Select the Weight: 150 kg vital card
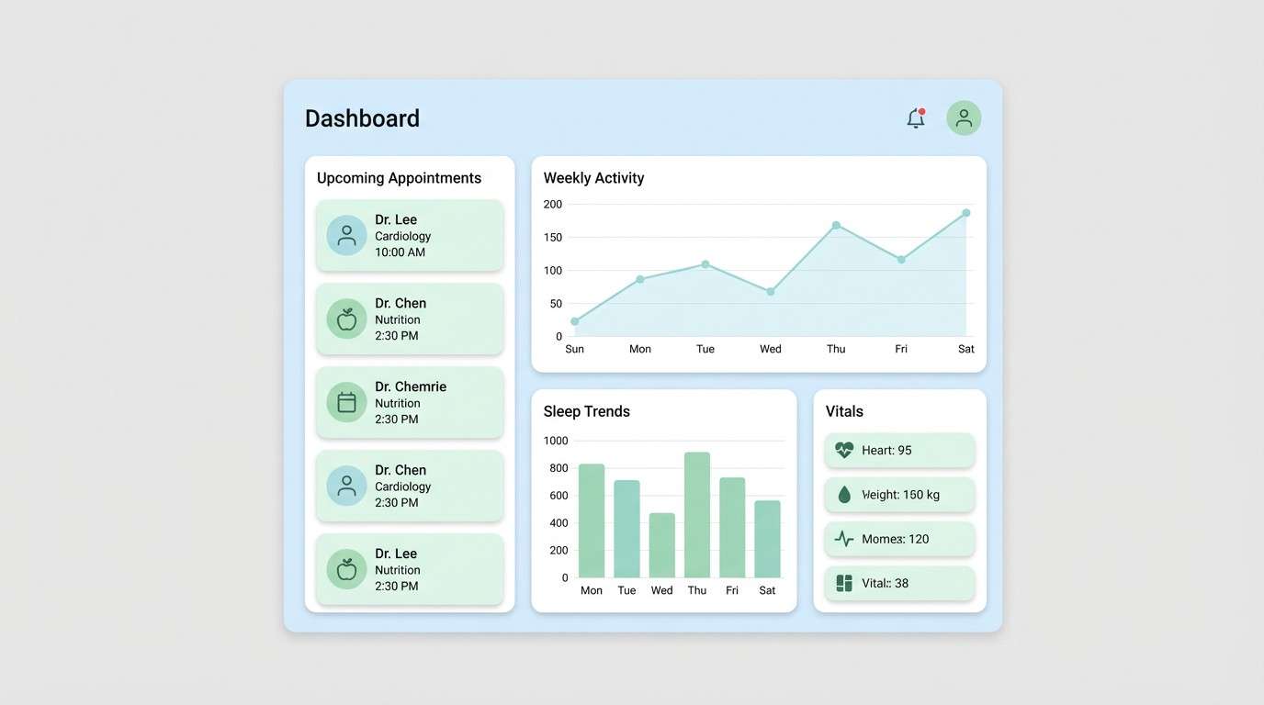This screenshot has width=1264, height=705. pos(899,494)
